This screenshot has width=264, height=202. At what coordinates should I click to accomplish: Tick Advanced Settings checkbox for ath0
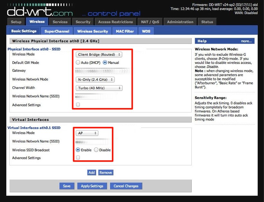click(x=78, y=105)
